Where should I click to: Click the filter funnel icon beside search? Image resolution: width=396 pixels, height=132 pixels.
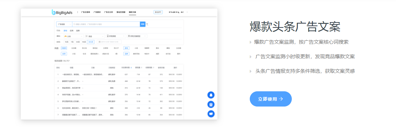[147, 24]
